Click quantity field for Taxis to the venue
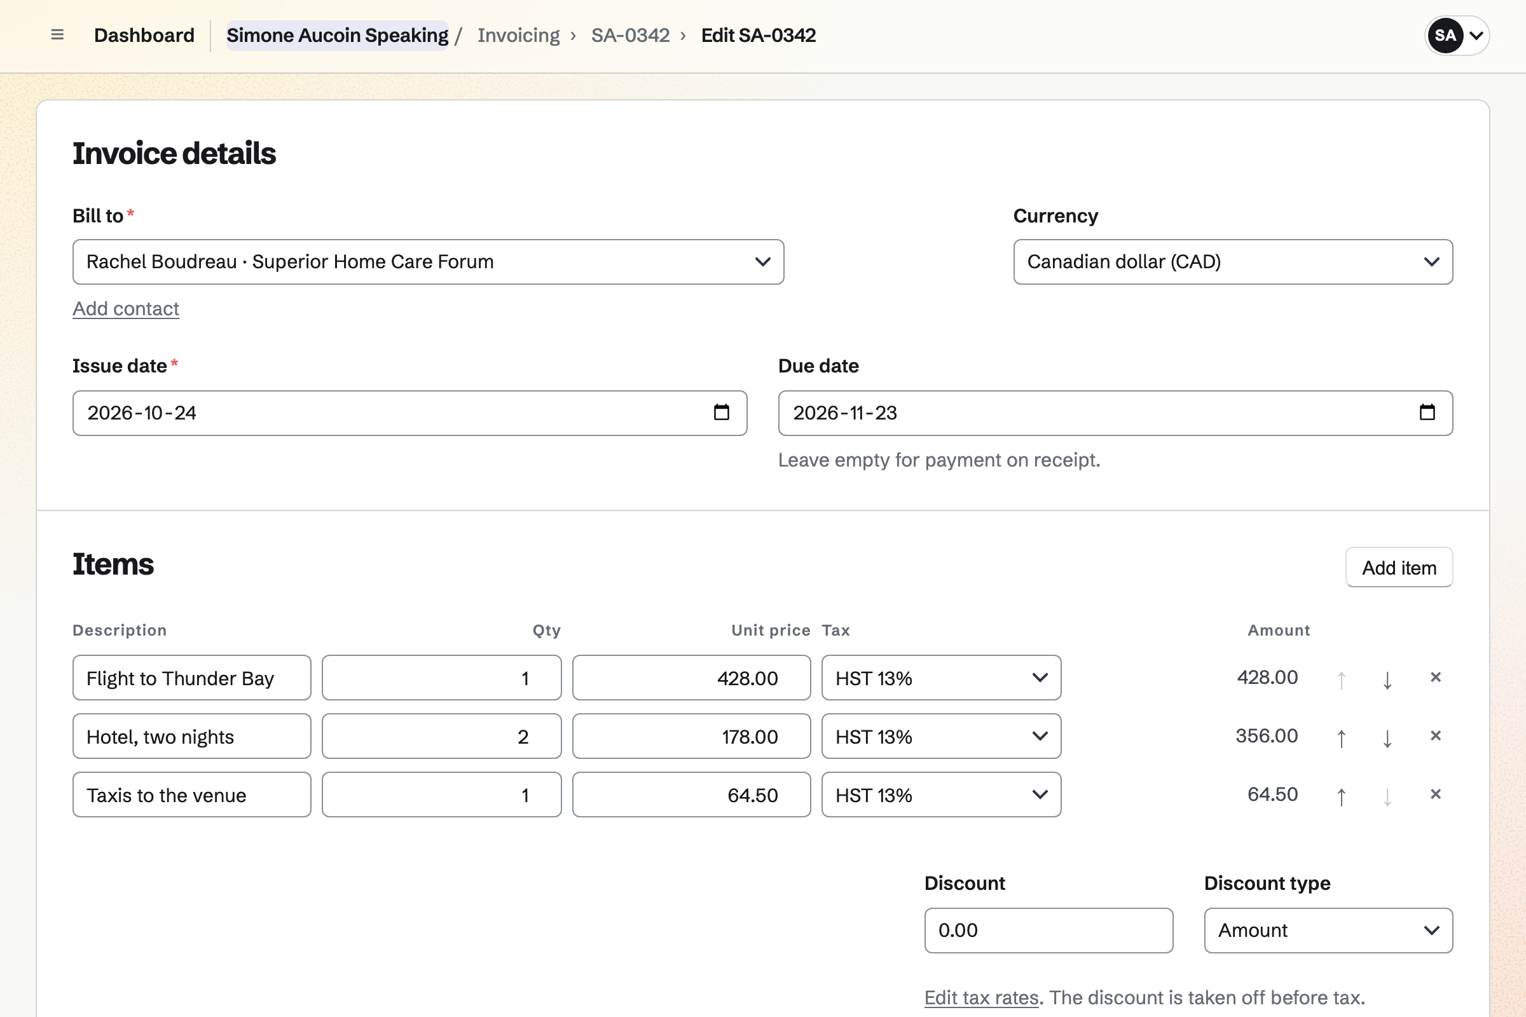The width and height of the screenshot is (1526, 1017). pos(441,795)
